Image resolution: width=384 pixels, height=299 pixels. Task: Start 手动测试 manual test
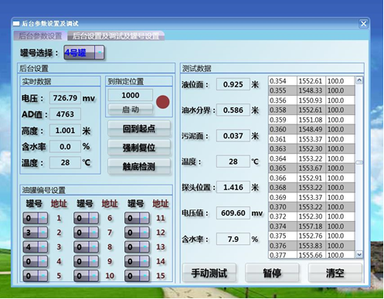[x=209, y=273]
